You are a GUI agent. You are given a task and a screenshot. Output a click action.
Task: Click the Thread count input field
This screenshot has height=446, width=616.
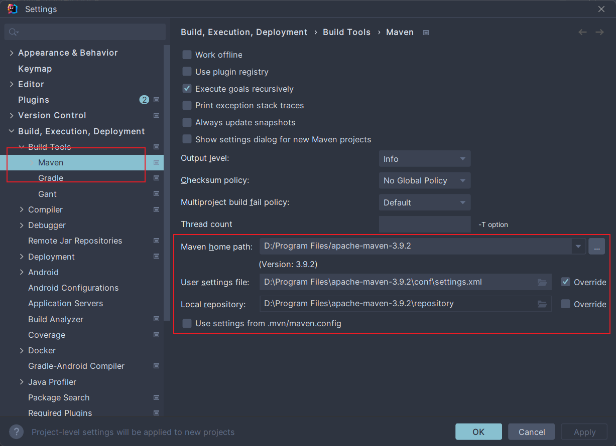coord(424,224)
